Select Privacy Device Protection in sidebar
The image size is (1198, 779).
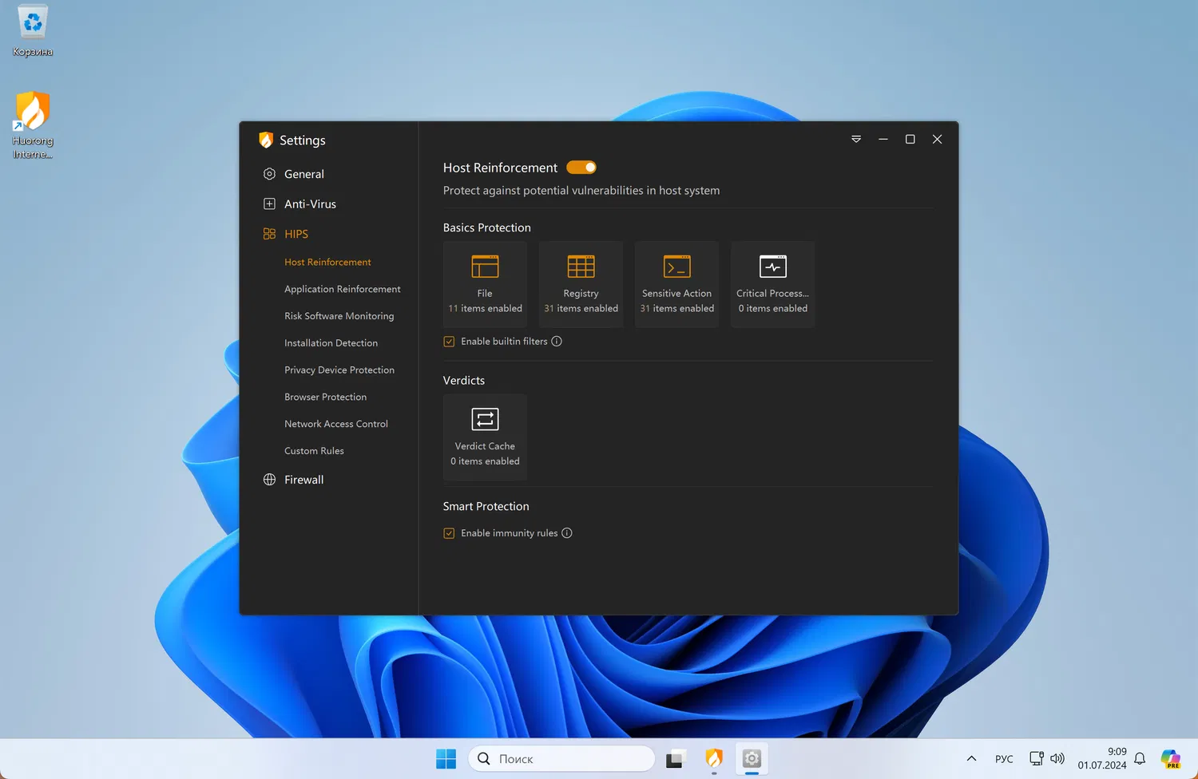[x=339, y=370]
